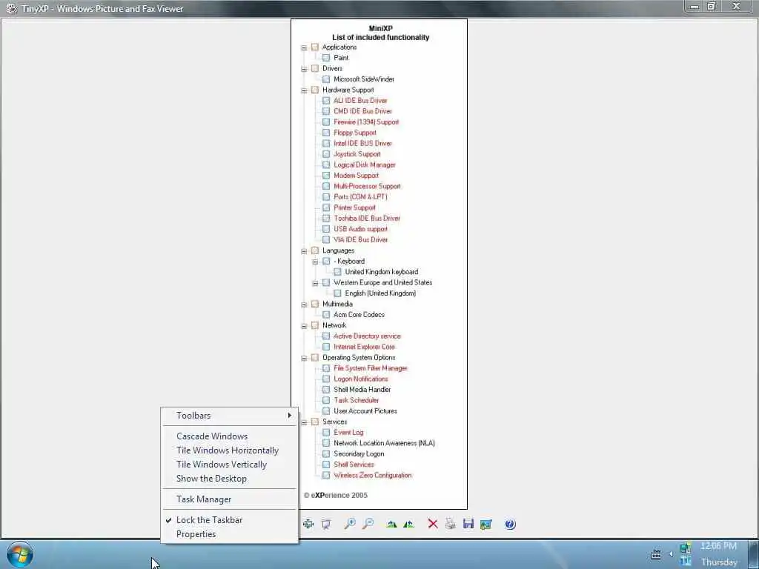Viewport: 759px width, 569px height.
Task: Collapse the Network tree node
Action: click(304, 326)
